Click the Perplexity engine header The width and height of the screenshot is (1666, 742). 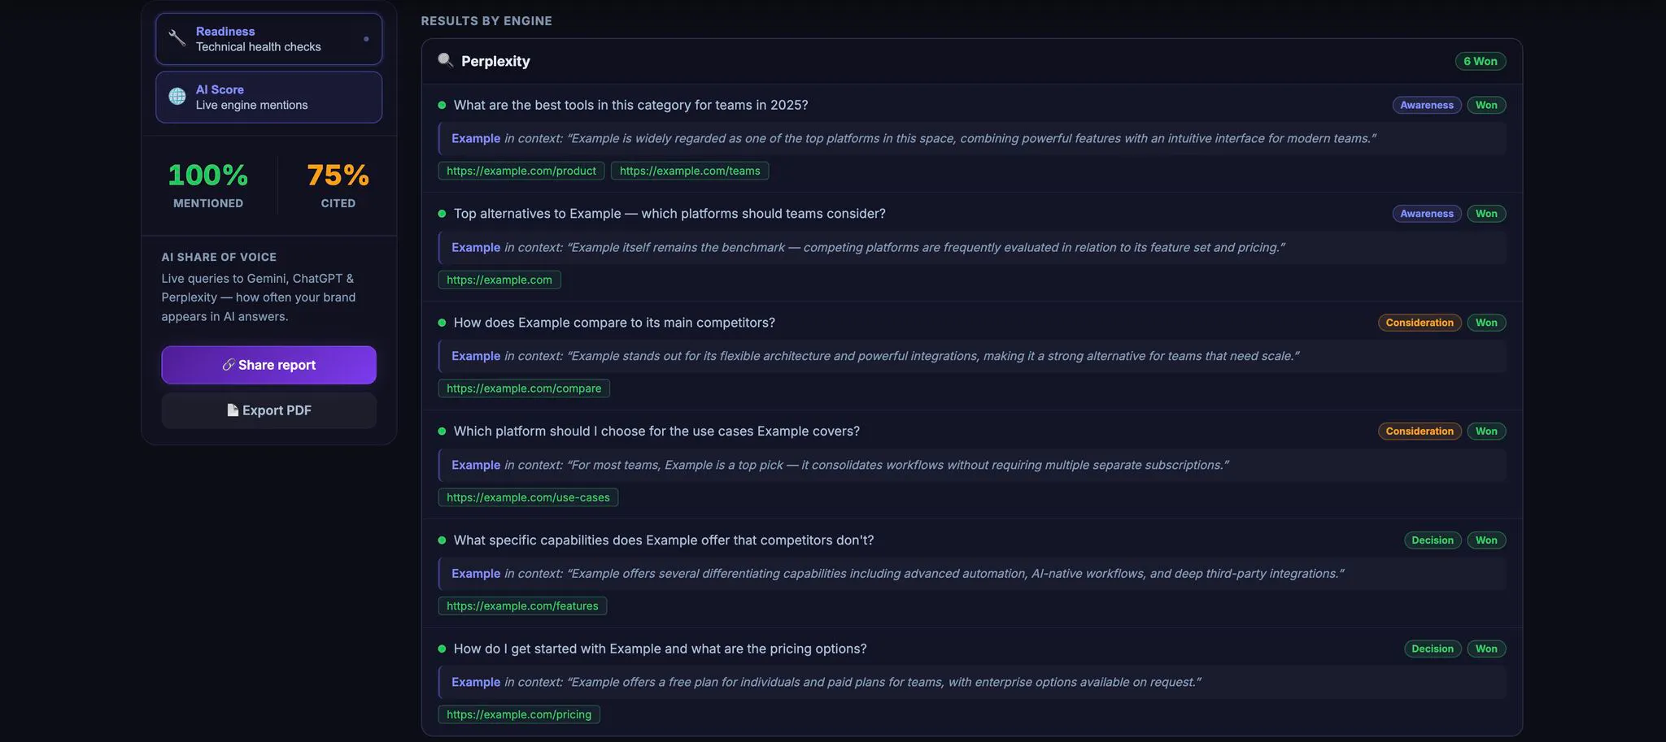click(971, 61)
